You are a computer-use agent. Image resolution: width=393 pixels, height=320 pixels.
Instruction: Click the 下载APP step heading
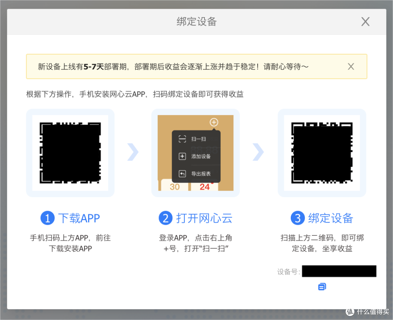pyautogui.click(x=70, y=218)
